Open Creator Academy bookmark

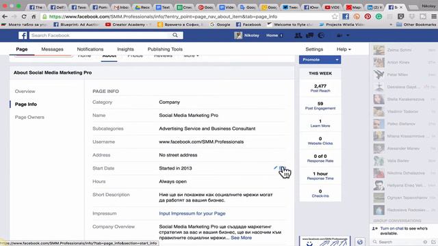tap(127, 25)
